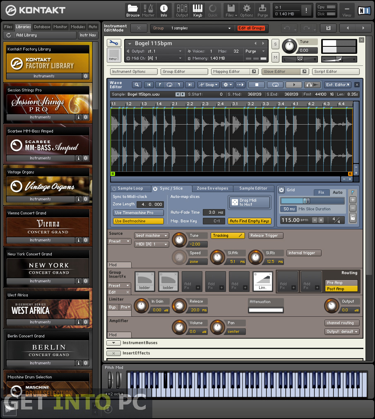Open the Sample Editor tab
375x419 pixels.
(253, 188)
